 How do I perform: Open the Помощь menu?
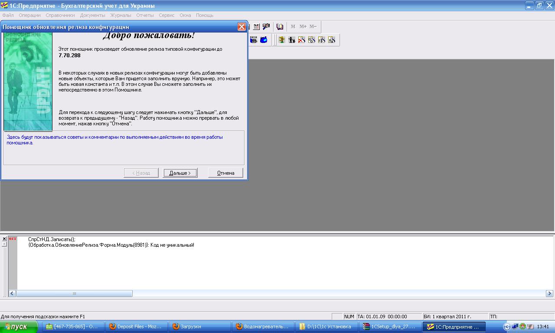pos(205,15)
